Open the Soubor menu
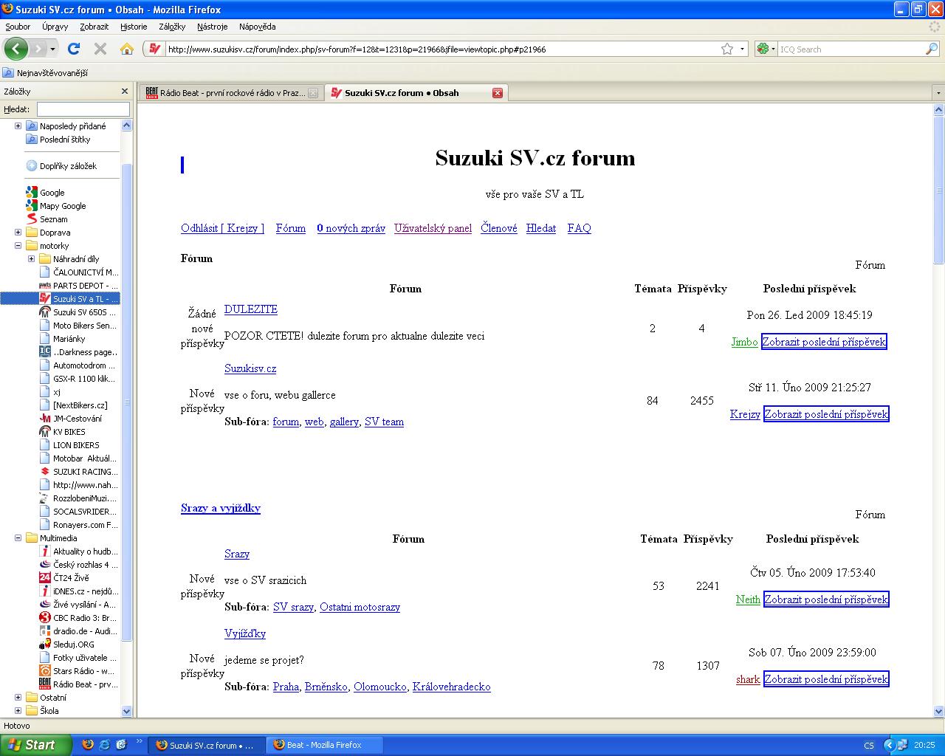 pyautogui.click(x=18, y=26)
